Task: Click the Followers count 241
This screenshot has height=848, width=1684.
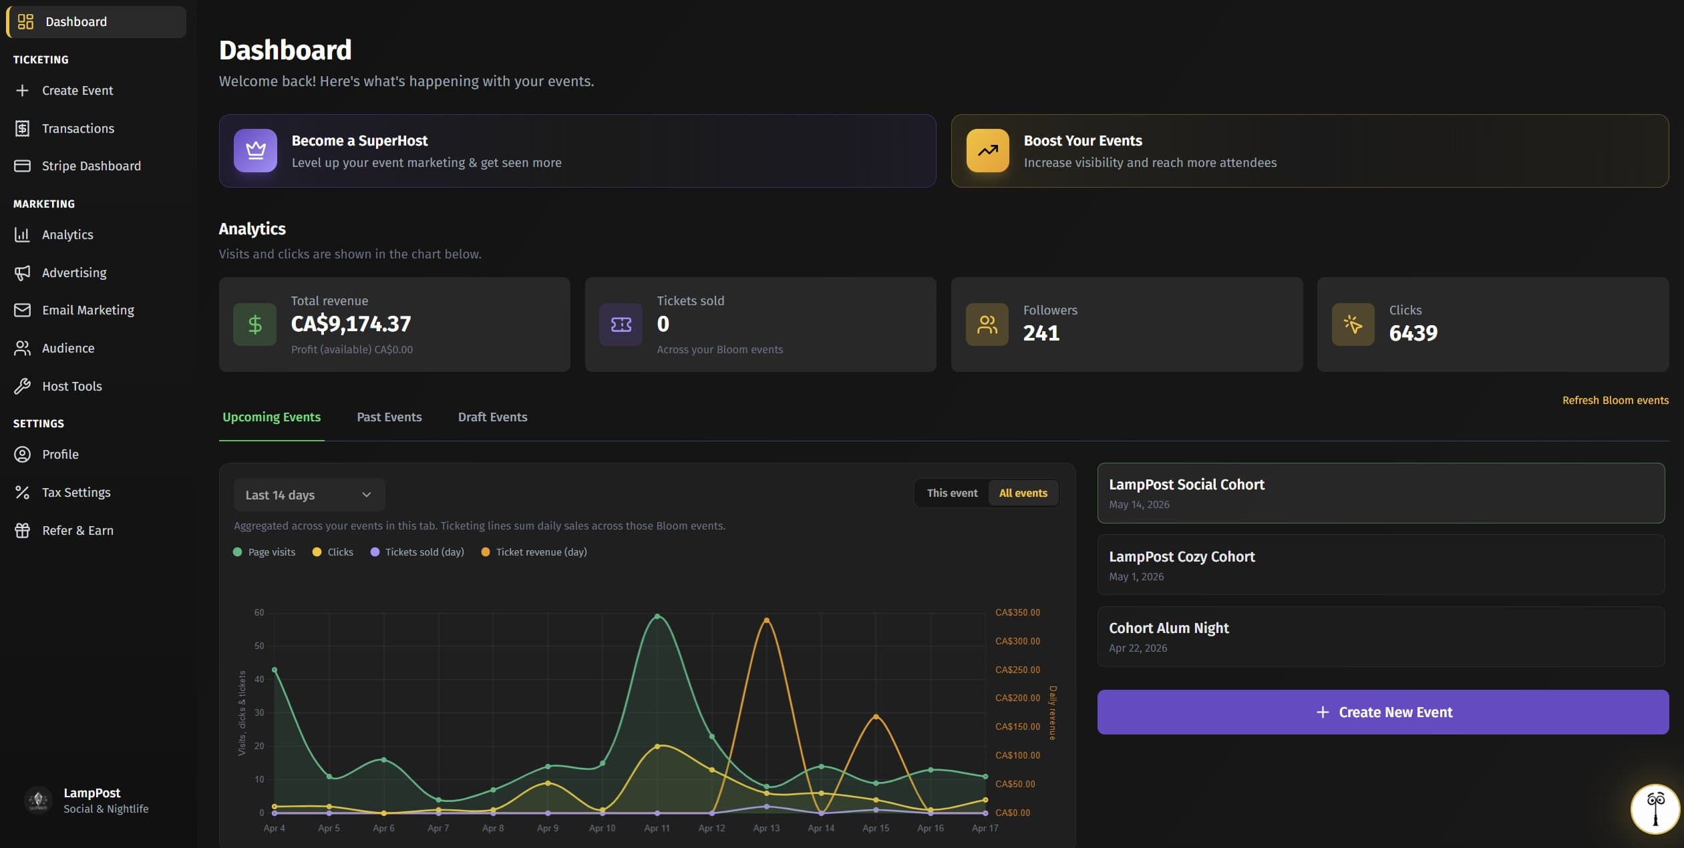Action: pos(1041,333)
